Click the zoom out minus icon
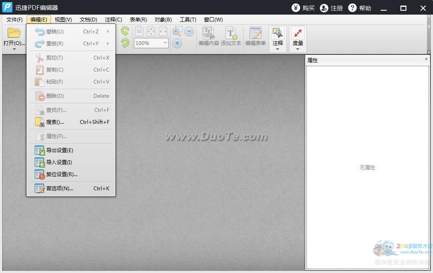Screen dimensions: 433x273 189,31
